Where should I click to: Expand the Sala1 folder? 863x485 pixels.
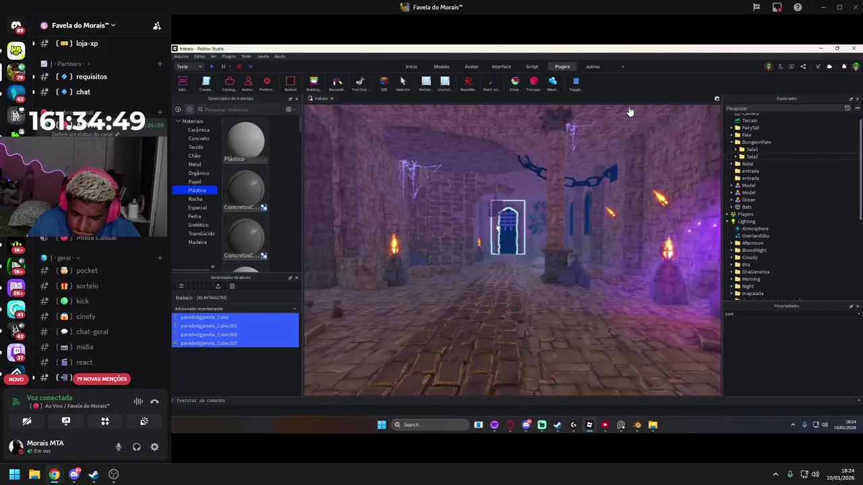tap(736, 150)
